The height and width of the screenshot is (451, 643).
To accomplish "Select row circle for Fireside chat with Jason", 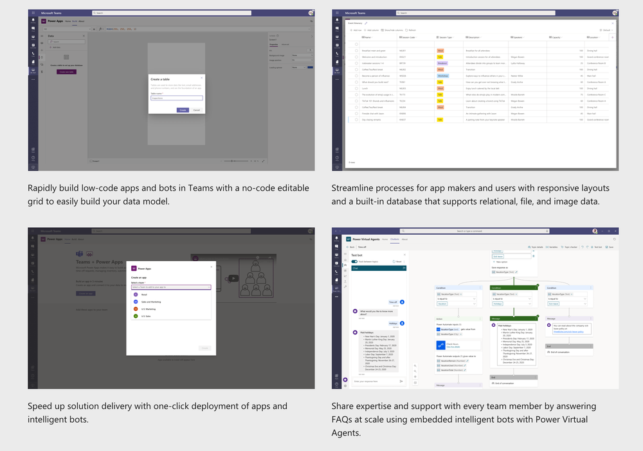I will 356,113.
